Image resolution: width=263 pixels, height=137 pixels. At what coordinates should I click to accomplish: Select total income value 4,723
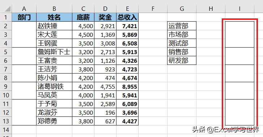click(127, 69)
